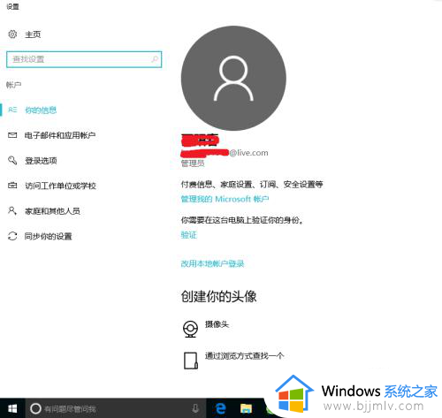Click the 管理员 account role text

coord(193,163)
